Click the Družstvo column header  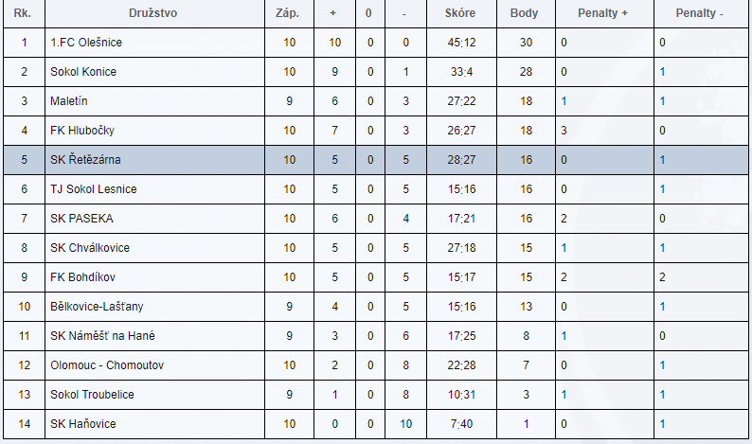coord(153,13)
